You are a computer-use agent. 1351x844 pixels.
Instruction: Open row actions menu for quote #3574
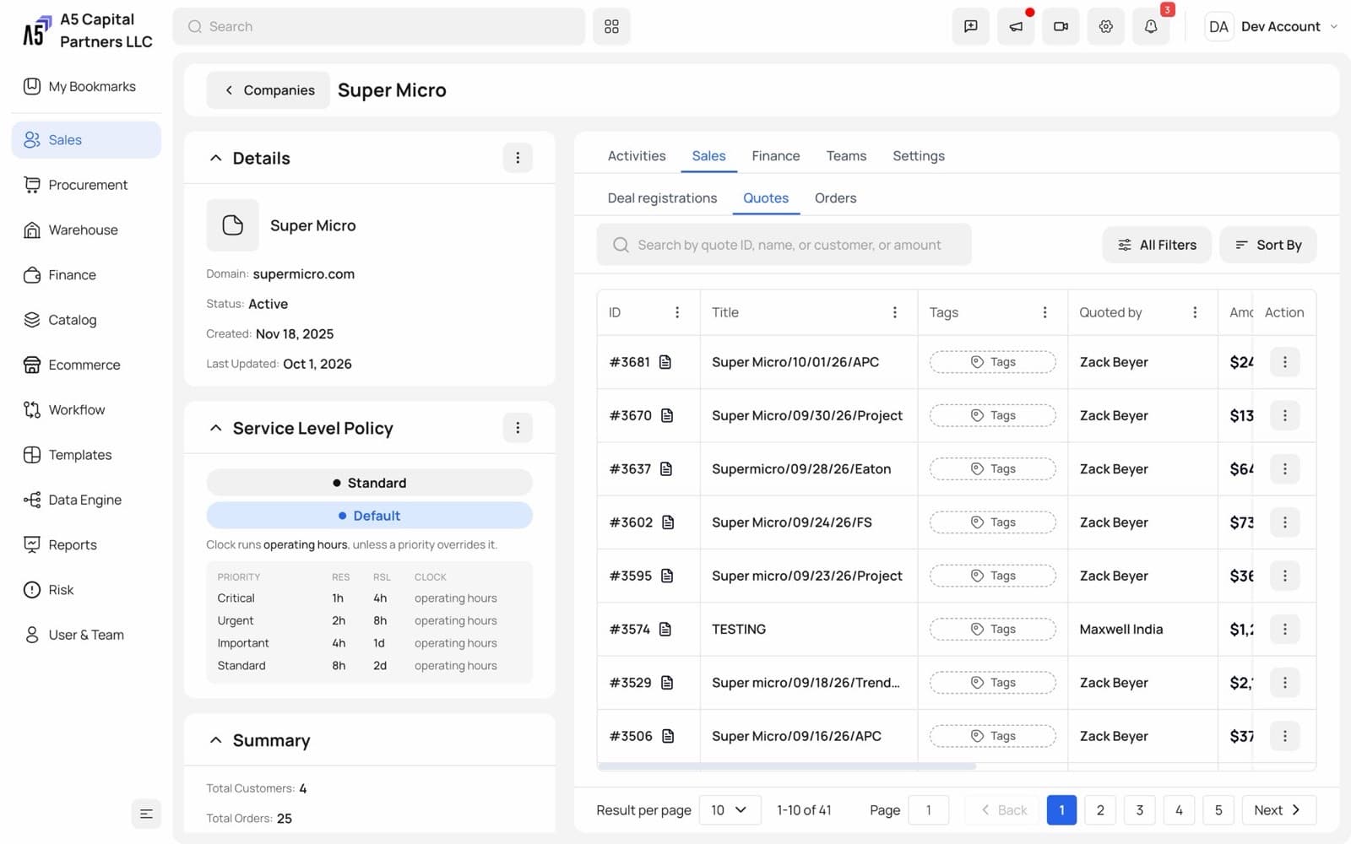tap(1284, 629)
